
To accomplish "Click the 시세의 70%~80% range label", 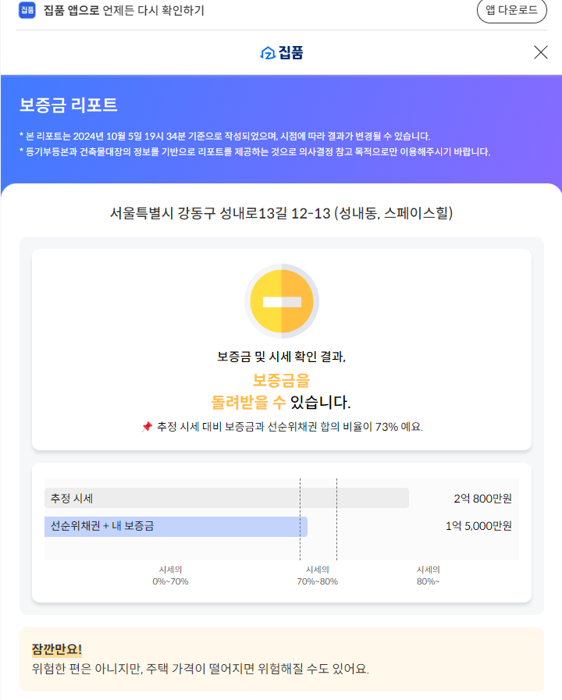I will pos(317,576).
